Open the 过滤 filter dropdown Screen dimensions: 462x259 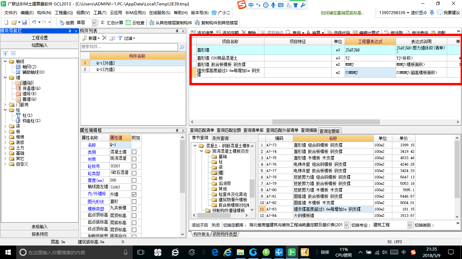coord(126,38)
